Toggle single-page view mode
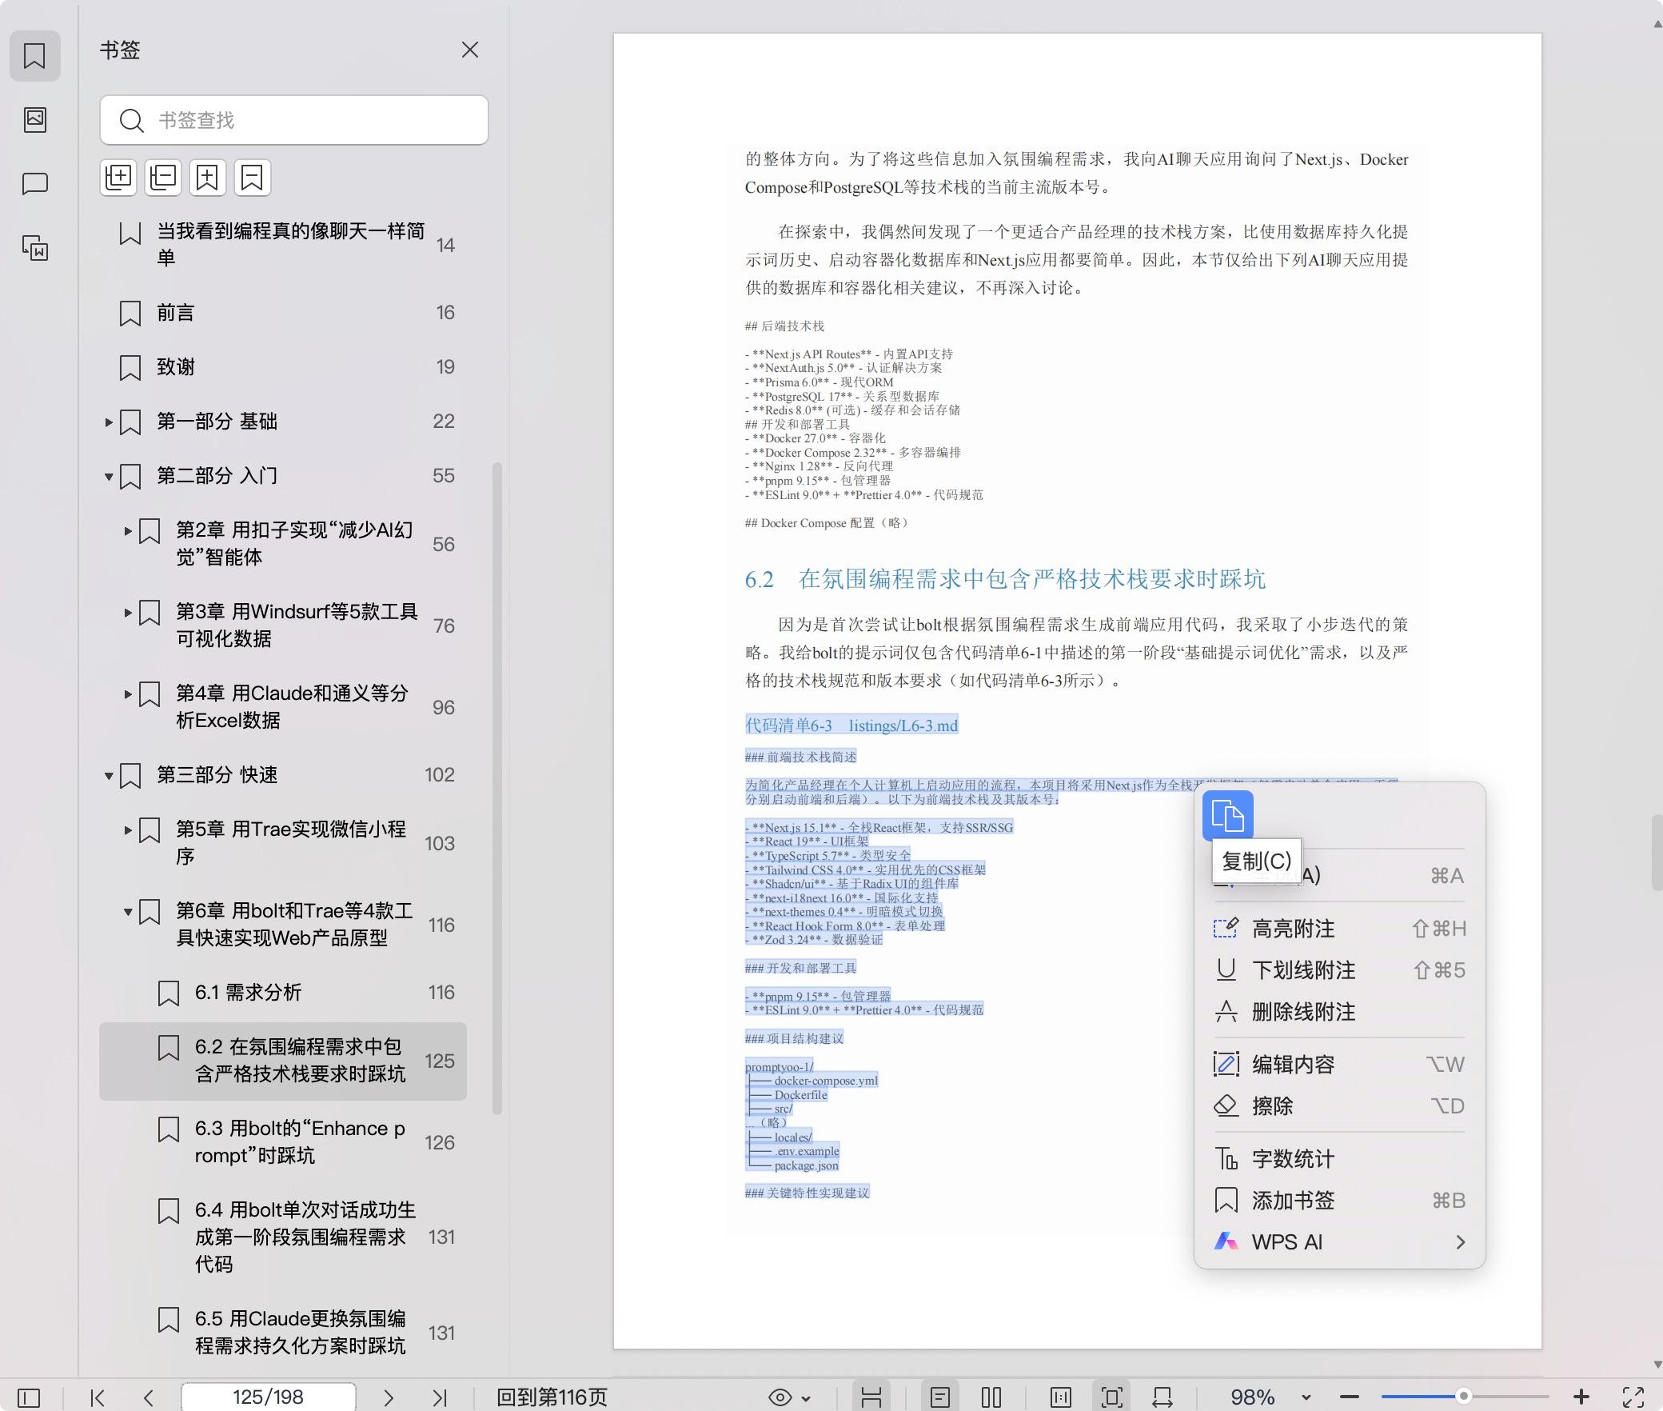The image size is (1663, 1411). coord(940,1397)
